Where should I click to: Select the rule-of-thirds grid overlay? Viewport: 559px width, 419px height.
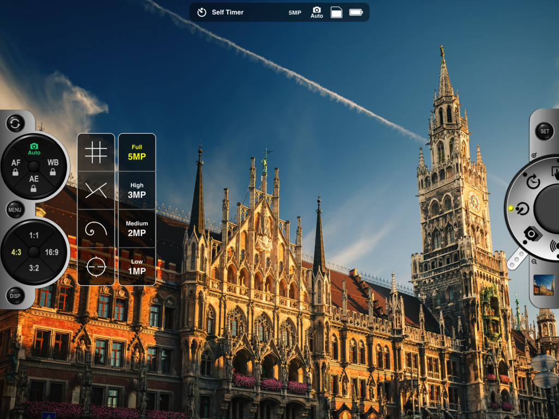point(96,152)
